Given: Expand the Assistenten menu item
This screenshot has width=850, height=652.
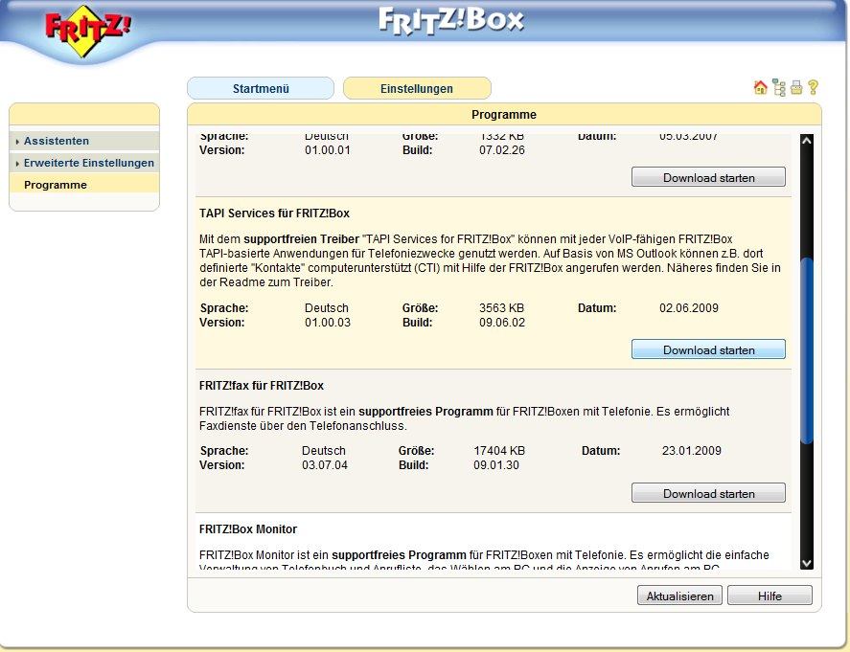Looking at the screenshot, I should point(84,141).
